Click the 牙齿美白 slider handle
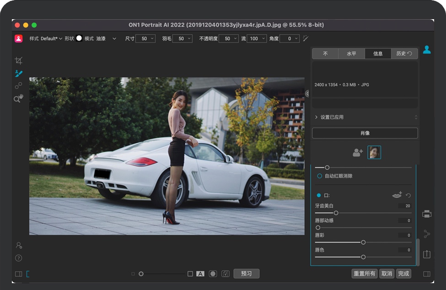 [x=336, y=213]
